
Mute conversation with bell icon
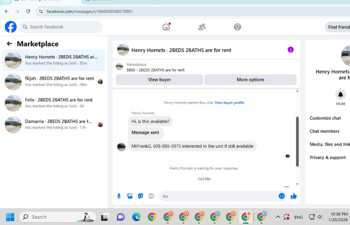click(x=340, y=95)
